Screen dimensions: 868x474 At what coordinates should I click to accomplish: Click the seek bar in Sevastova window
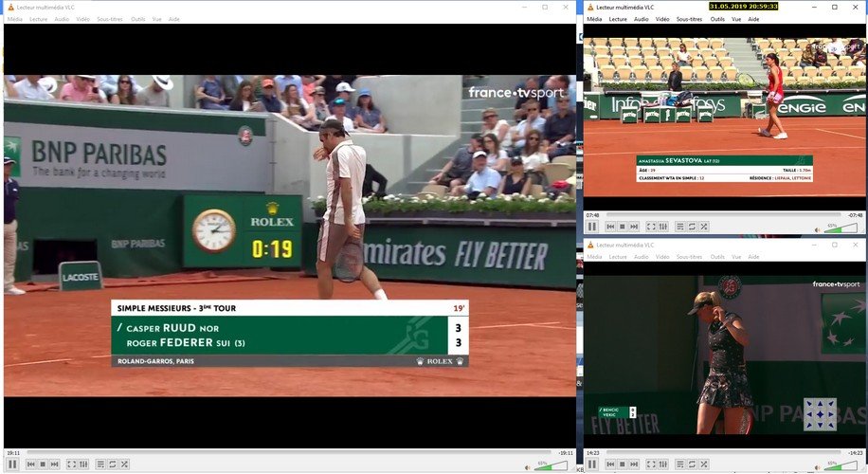tap(724, 214)
